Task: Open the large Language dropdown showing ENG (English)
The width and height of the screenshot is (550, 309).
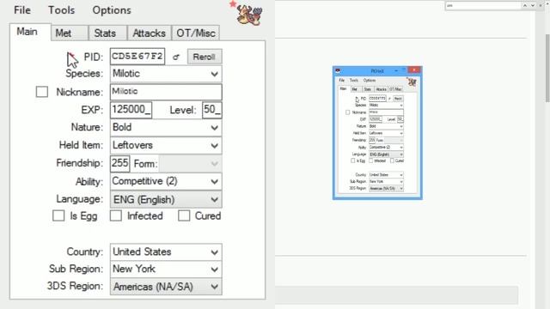Action: pos(166,200)
